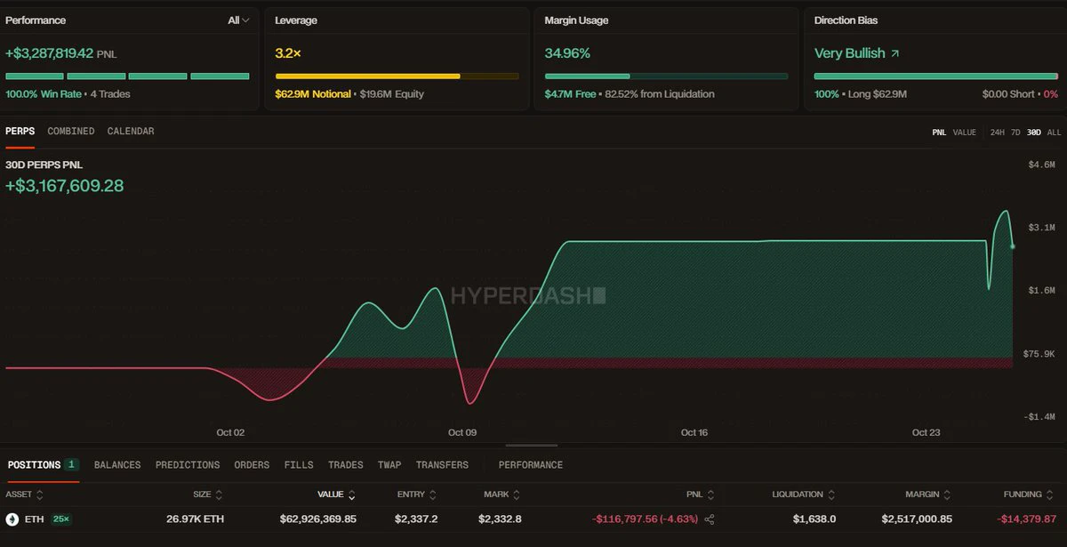Open the ORDERS tab
This screenshot has height=547, width=1067.
pyautogui.click(x=252, y=465)
